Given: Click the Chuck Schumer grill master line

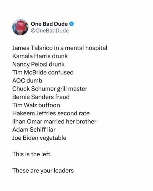Looking at the screenshot, I should click(x=50, y=89).
